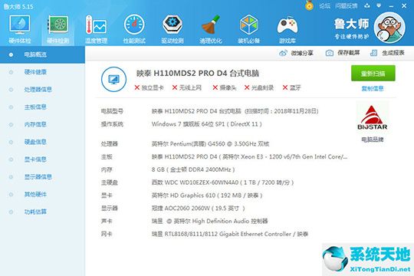Open 主板信息 sidebar item

click(x=35, y=107)
